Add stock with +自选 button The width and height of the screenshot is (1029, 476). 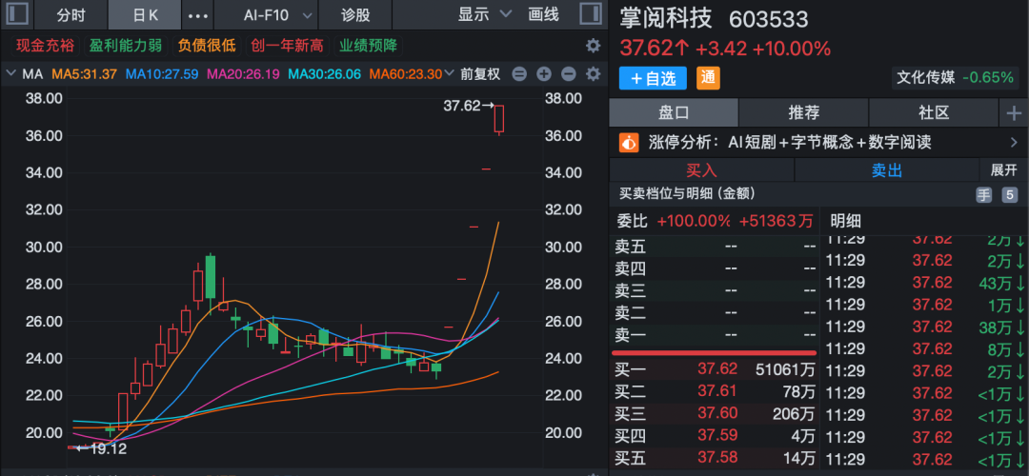pyautogui.click(x=654, y=78)
